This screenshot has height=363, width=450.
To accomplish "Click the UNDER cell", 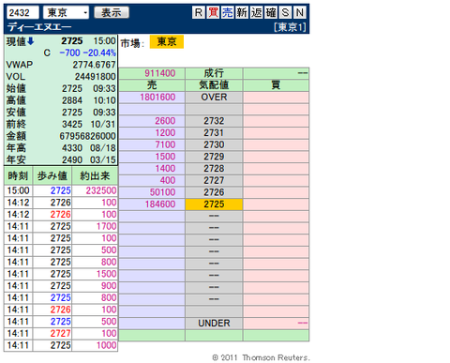I will 214,323.
